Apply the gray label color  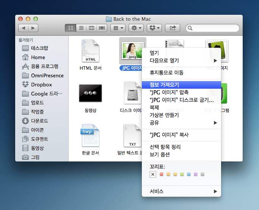click(202, 174)
